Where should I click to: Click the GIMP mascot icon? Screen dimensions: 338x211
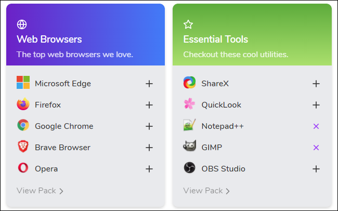pos(189,147)
